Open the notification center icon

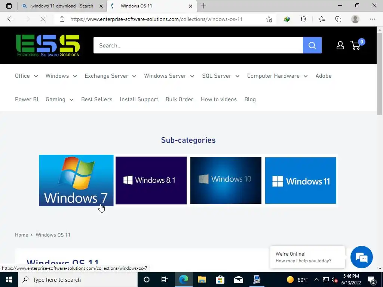tap(371, 280)
